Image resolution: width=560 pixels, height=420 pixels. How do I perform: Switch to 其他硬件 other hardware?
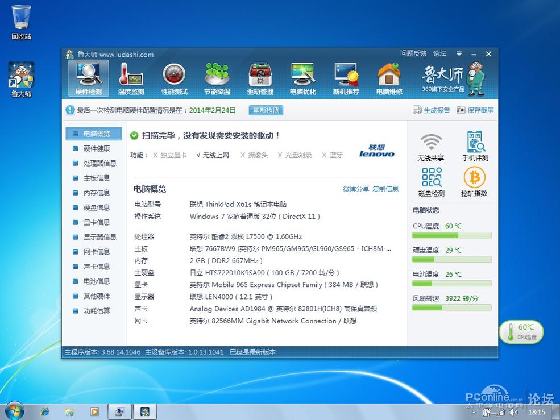point(94,296)
